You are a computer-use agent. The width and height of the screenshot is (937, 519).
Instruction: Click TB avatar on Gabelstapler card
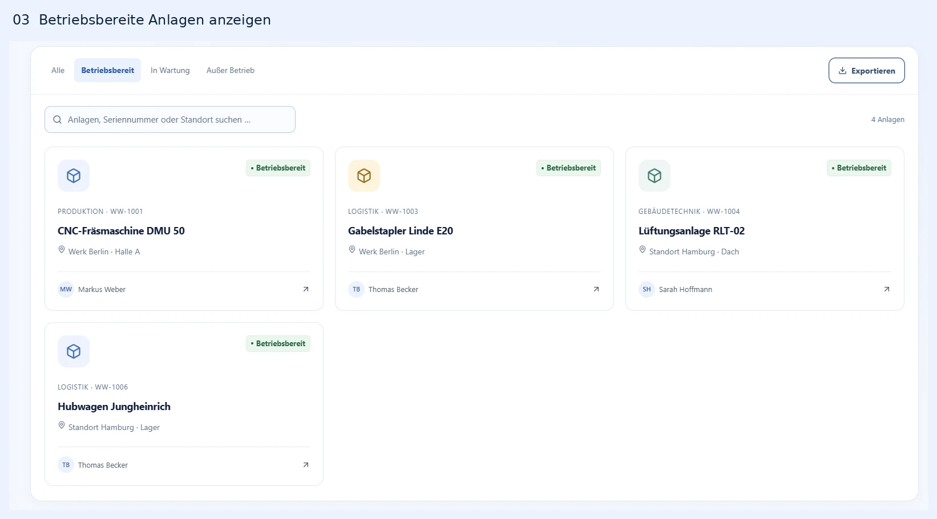(356, 289)
